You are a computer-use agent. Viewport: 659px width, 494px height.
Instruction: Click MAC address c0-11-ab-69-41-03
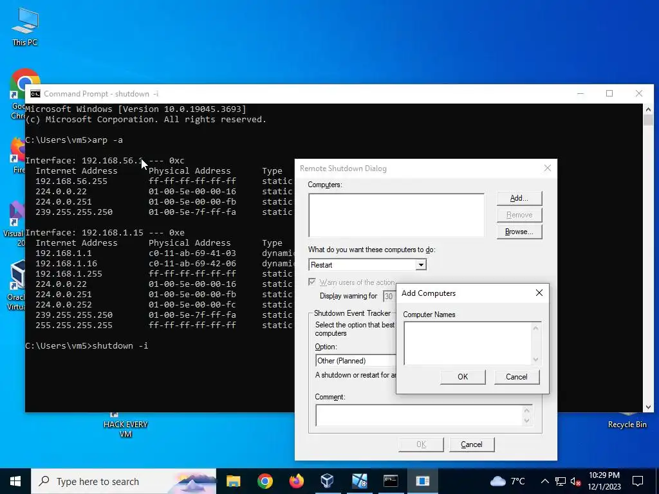tap(192, 253)
